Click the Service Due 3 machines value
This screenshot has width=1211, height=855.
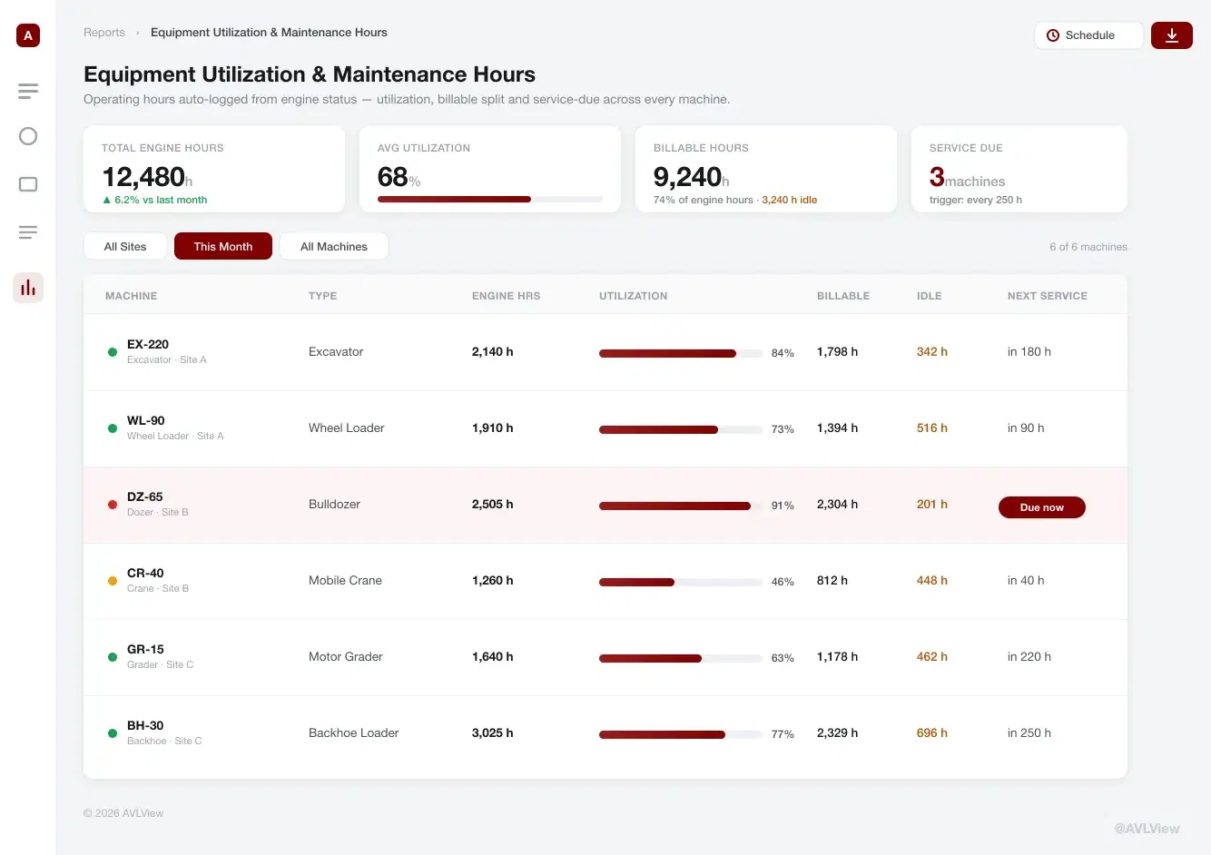click(967, 177)
